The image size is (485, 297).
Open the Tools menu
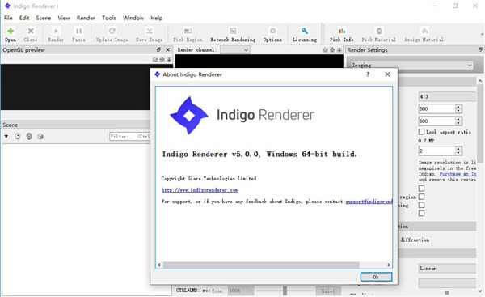coord(109,18)
